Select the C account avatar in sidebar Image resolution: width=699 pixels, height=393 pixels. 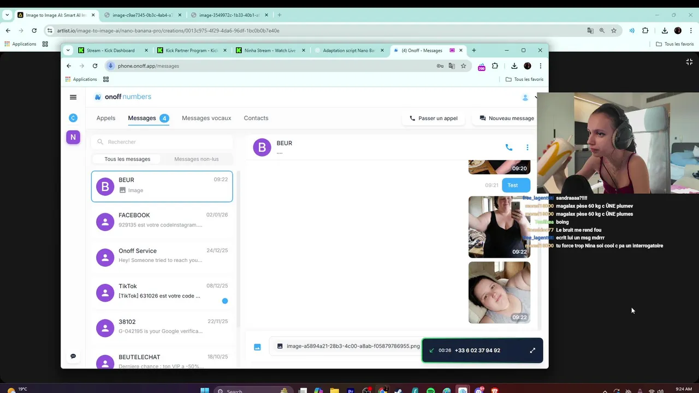pyautogui.click(x=73, y=118)
